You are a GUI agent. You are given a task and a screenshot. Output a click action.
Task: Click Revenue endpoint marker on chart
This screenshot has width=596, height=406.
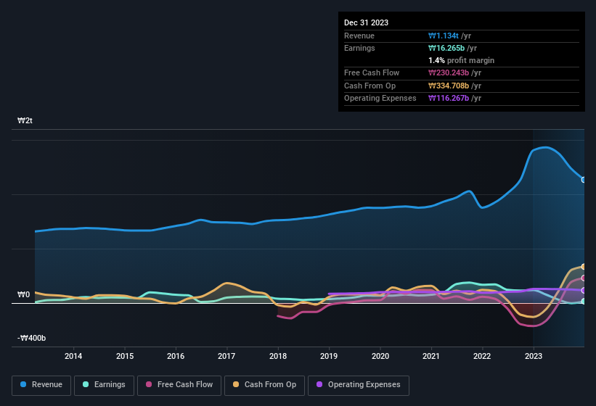coord(584,180)
